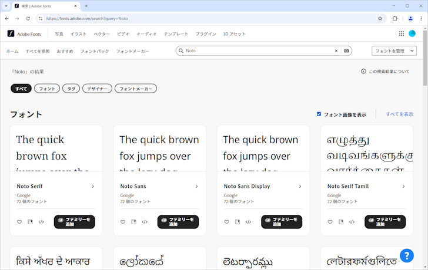Go to the フォントパック tab
This screenshot has height=270, width=428.
click(x=95, y=52)
